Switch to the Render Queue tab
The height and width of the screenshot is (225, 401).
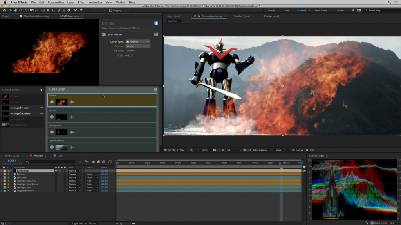12,156
